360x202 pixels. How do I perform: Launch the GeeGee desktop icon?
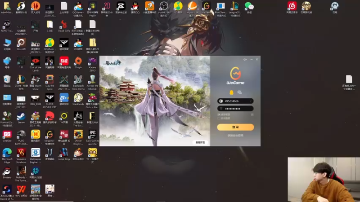tap(7, 136)
